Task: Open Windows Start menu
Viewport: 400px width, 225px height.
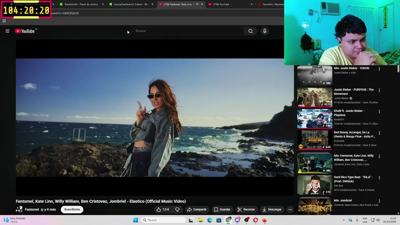Action: pyautogui.click(x=135, y=220)
